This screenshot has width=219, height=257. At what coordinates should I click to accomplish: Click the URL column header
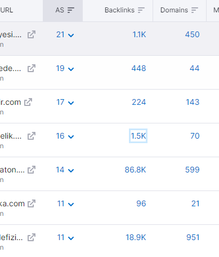6,10
